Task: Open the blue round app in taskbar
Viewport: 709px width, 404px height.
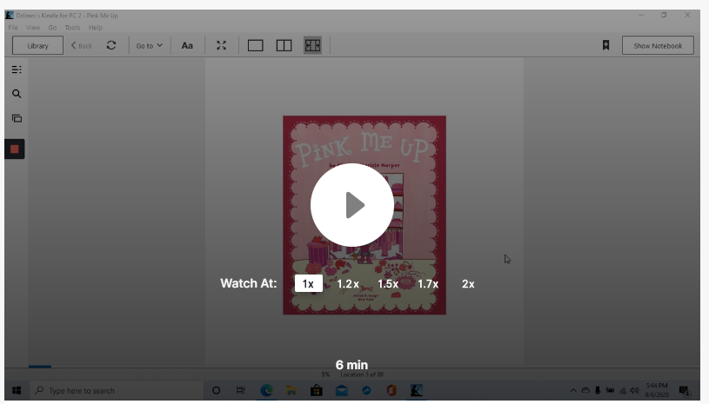Action: click(367, 390)
